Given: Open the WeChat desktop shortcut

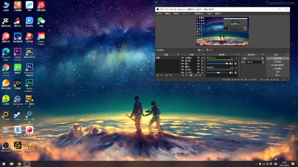Looking at the screenshot, I should (x=41, y=22).
